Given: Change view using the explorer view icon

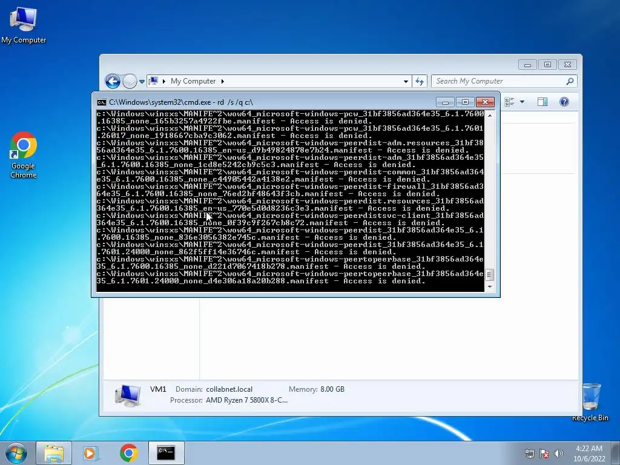Looking at the screenshot, I should [x=510, y=102].
